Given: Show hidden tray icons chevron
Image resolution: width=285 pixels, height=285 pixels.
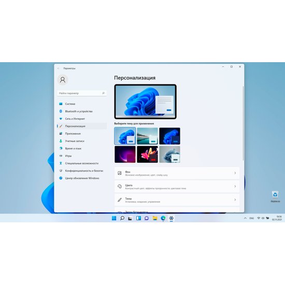Looking at the screenshot, I should (245, 218).
